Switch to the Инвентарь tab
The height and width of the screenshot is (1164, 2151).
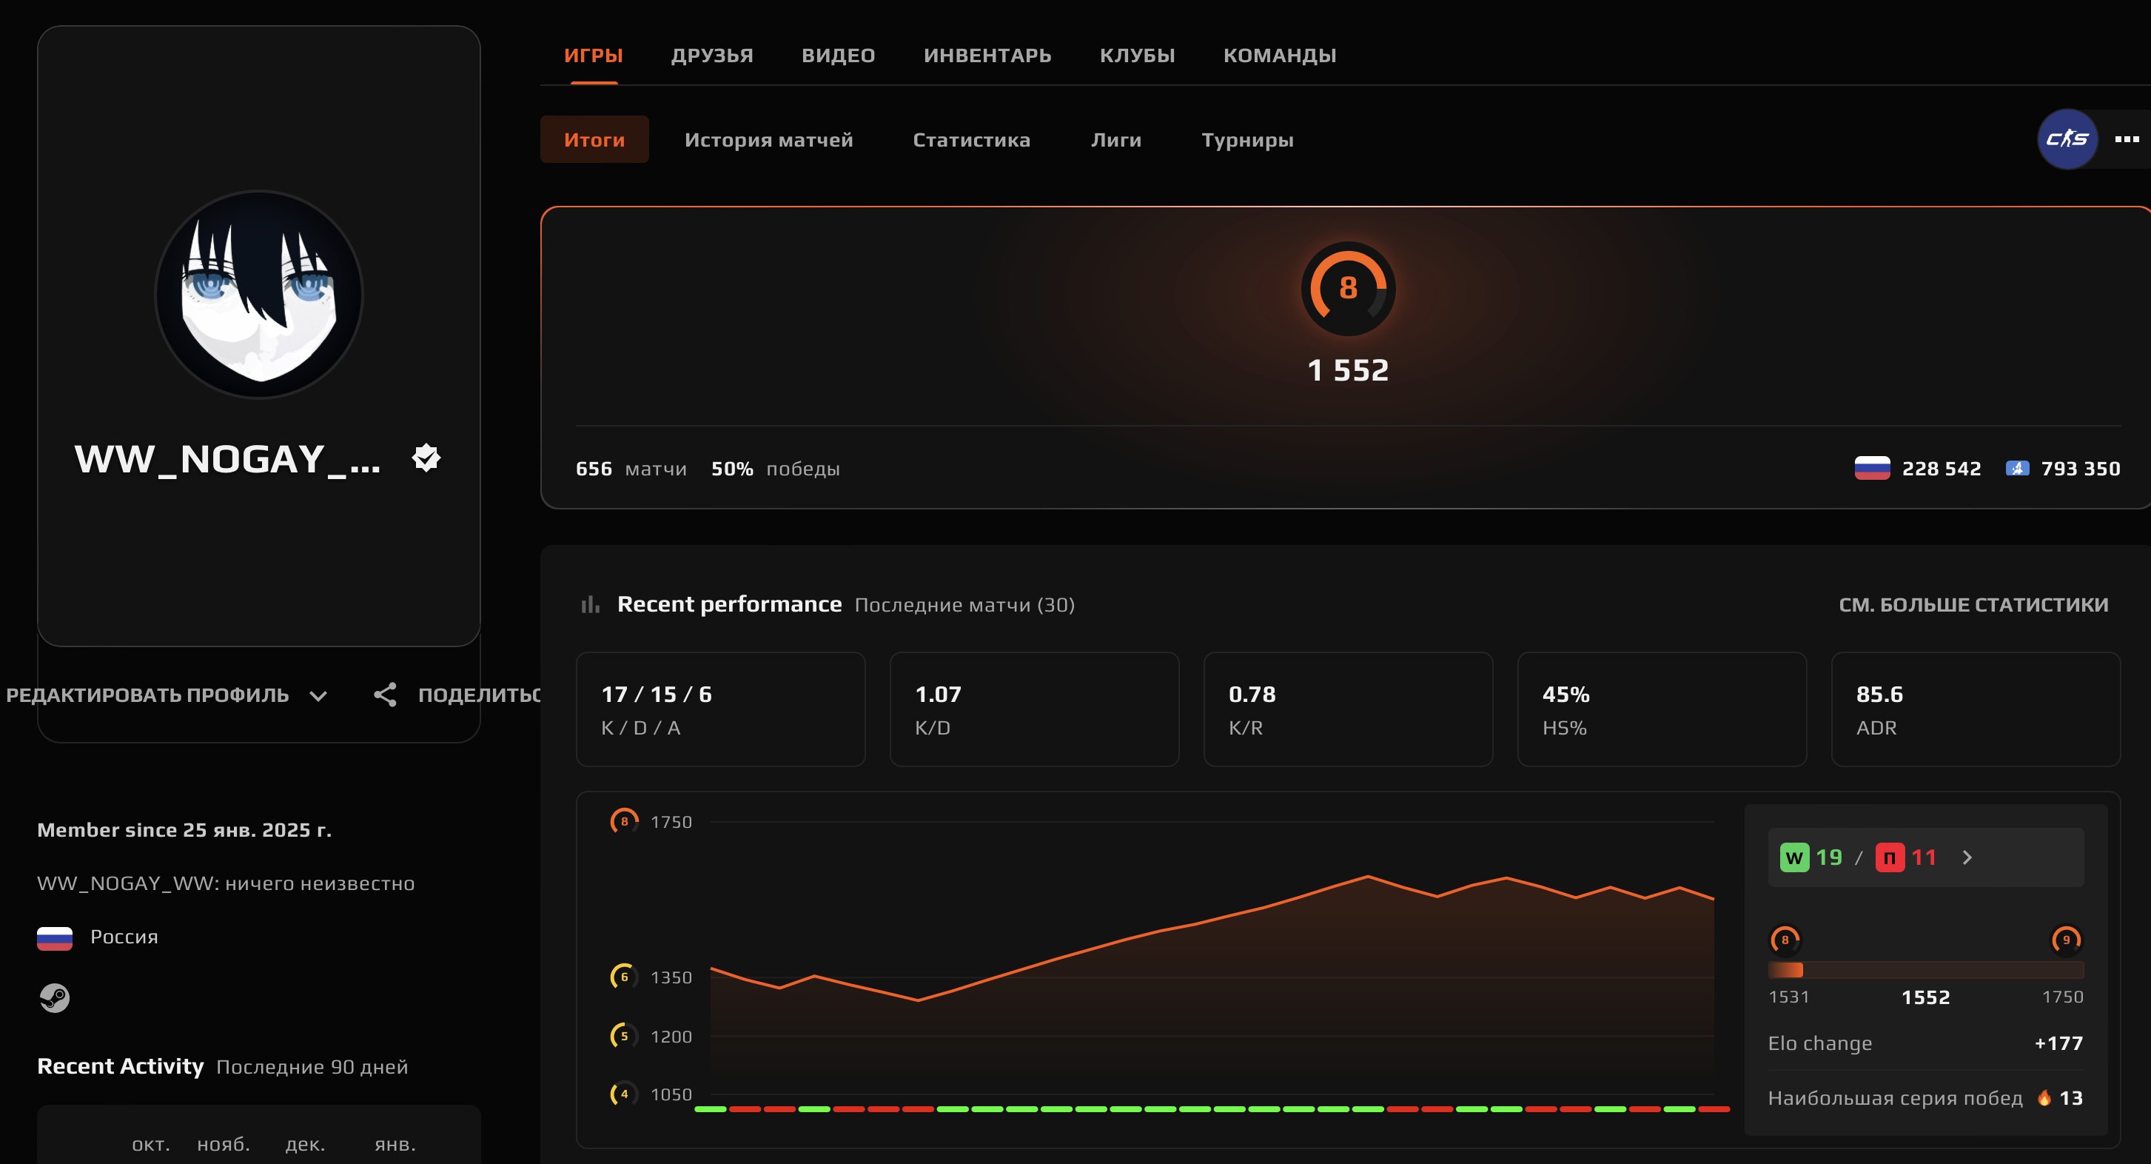pos(987,55)
